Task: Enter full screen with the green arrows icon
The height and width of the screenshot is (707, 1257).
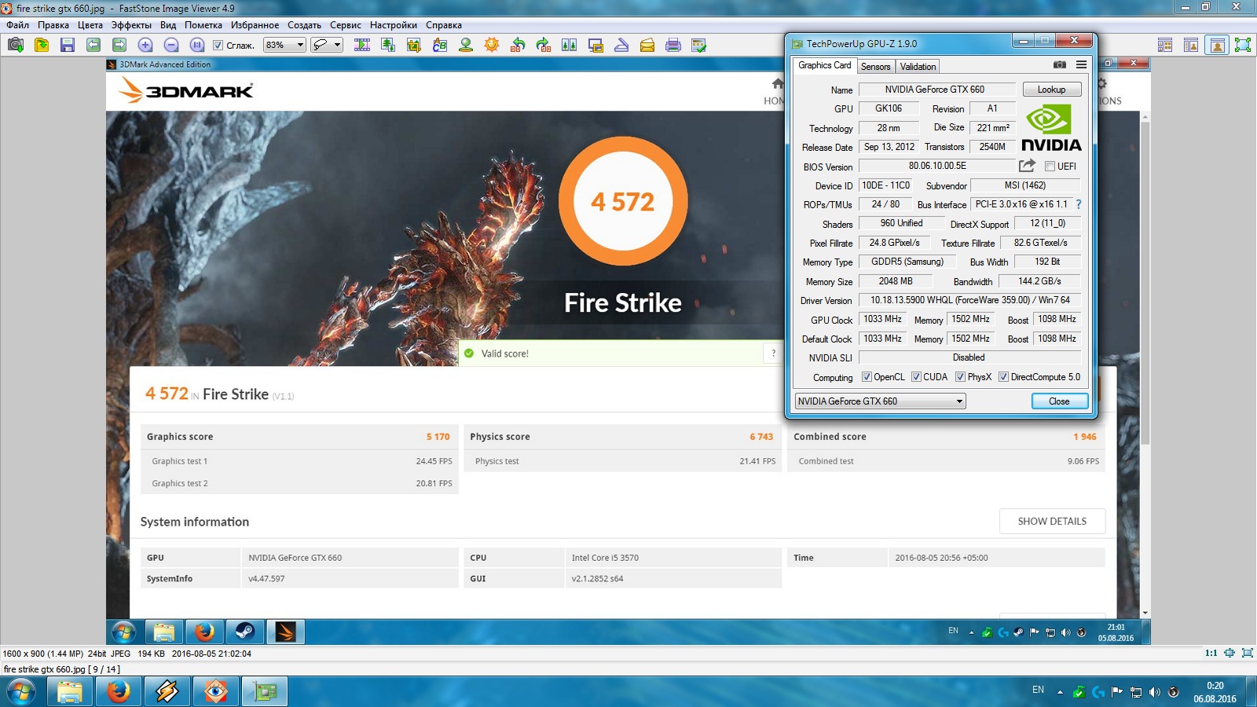Action: pyautogui.click(x=1243, y=45)
